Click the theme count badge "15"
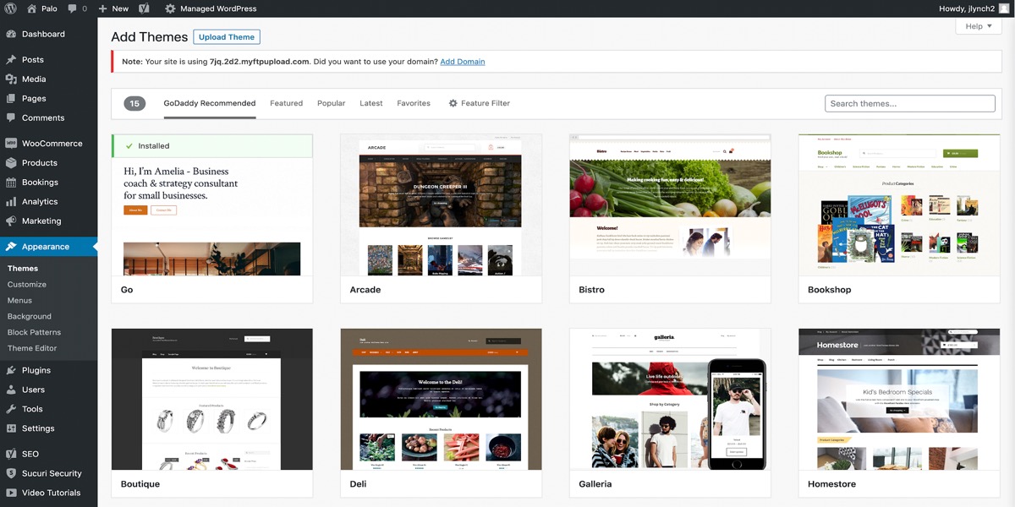 (x=135, y=104)
